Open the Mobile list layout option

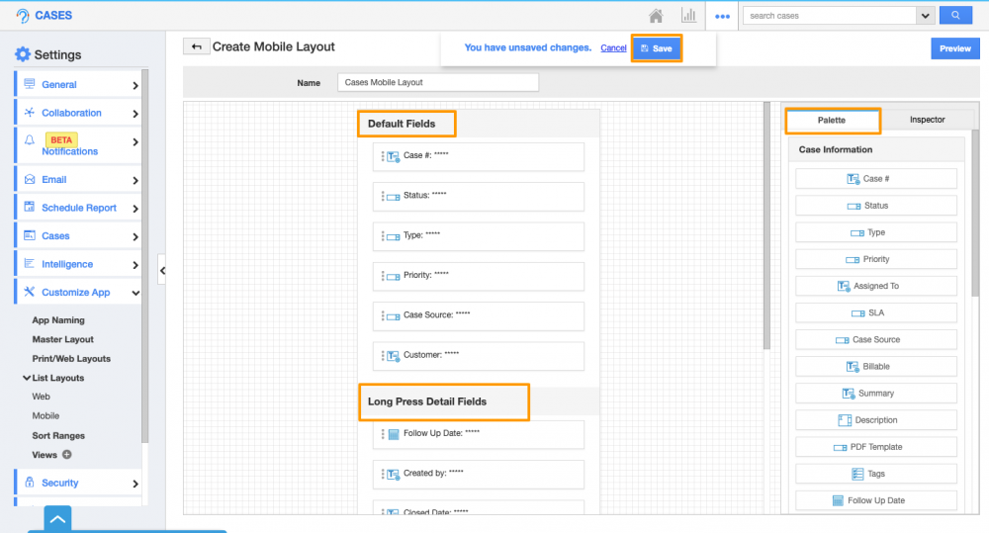click(45, 416)
